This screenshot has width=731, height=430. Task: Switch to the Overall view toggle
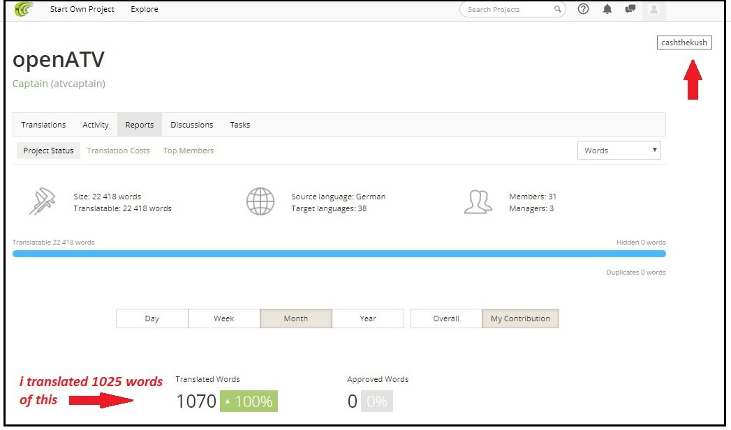(446, 318)
